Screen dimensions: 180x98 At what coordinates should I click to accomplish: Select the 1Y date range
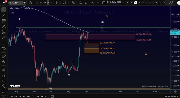38,96
